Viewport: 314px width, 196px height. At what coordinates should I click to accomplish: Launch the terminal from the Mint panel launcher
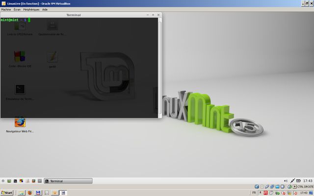point(15,181)
